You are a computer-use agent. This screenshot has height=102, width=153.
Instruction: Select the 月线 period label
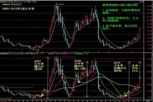coord(147,101)
